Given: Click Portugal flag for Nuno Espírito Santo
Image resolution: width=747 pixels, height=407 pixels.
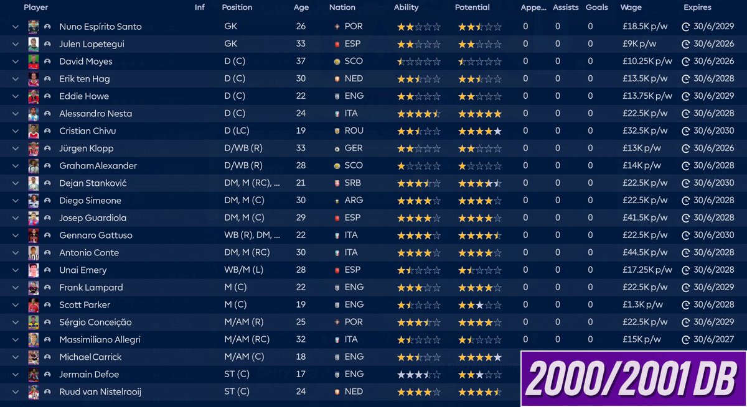Looking at the screenshot, I should tap(337, 27).
